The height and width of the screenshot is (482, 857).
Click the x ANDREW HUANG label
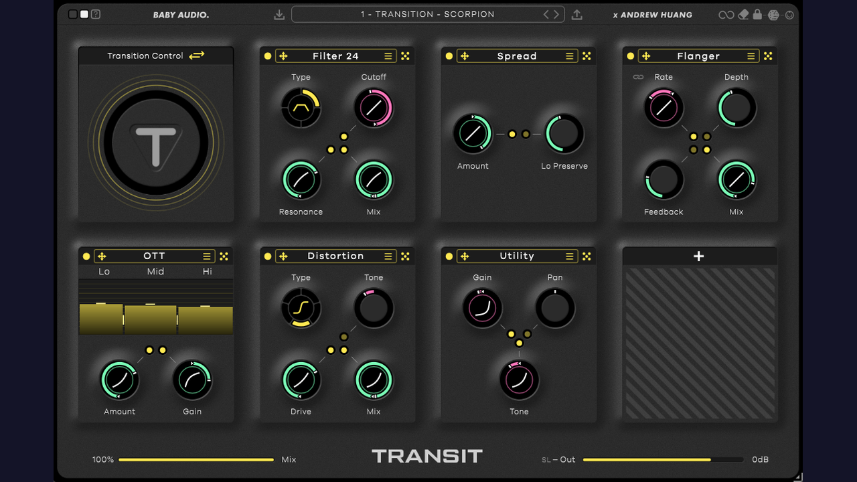click(x=652, y=15)
